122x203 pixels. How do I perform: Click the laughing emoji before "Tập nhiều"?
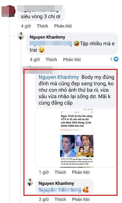point(77,43)
